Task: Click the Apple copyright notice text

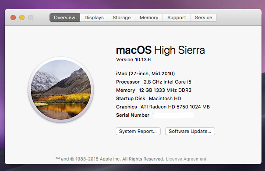Action: coord(110,159)
